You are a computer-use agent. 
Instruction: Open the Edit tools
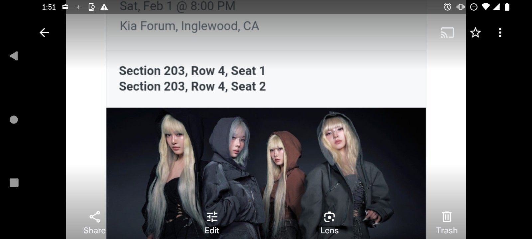(x=212, y=223)
